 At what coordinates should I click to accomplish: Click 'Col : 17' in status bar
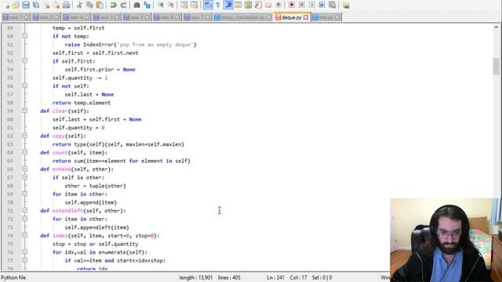(298, 277)
